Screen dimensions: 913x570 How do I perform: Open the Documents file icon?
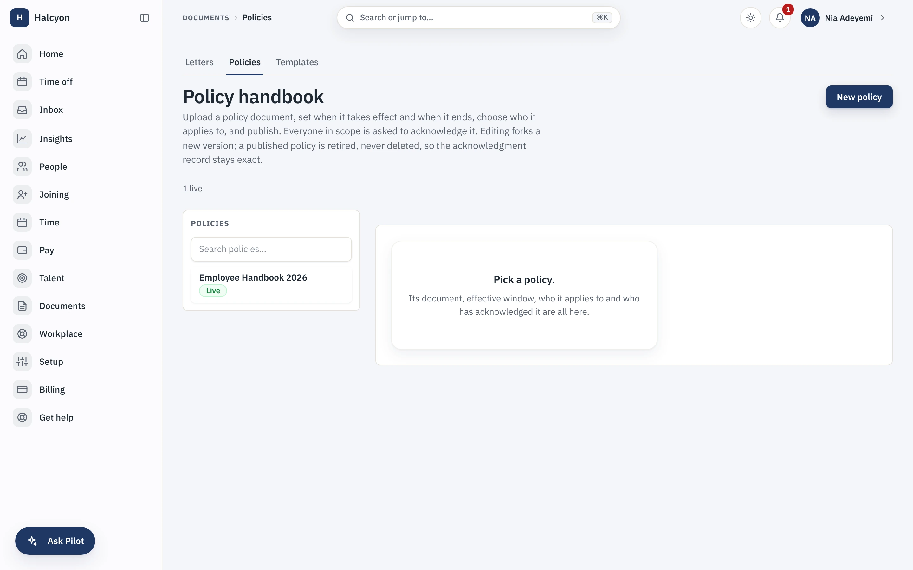pyautogui.click(x=22, y=306)
